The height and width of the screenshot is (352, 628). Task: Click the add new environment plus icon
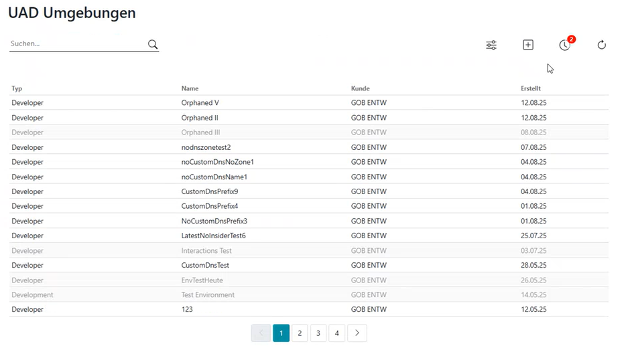pos(528,45)
